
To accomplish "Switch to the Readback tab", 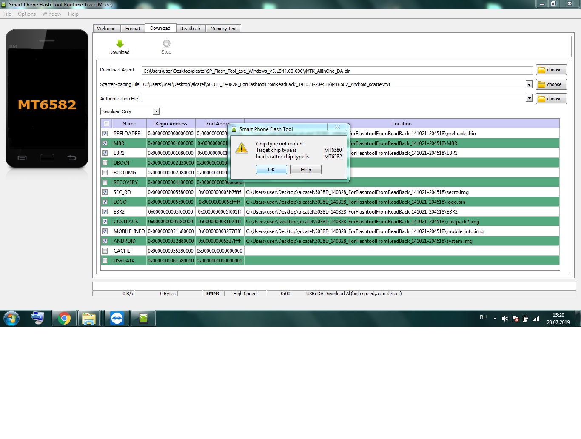I will 190,29.
